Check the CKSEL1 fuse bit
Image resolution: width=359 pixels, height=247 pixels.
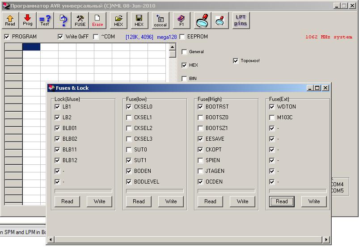(129, 117)
